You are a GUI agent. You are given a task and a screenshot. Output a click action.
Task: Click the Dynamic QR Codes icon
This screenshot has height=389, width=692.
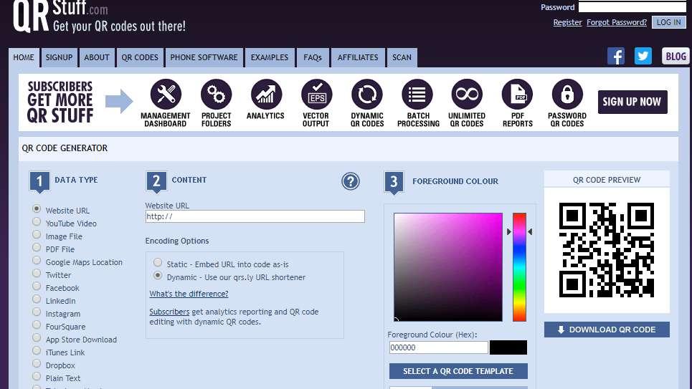click(x=366, y=94)
